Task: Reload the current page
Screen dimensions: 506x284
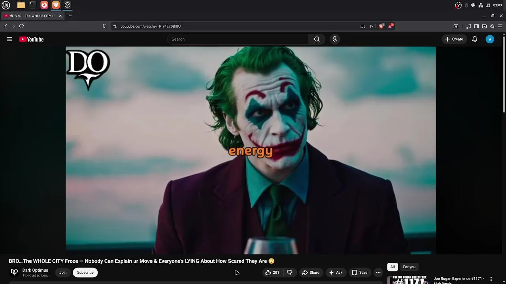Action: [21, 26]
